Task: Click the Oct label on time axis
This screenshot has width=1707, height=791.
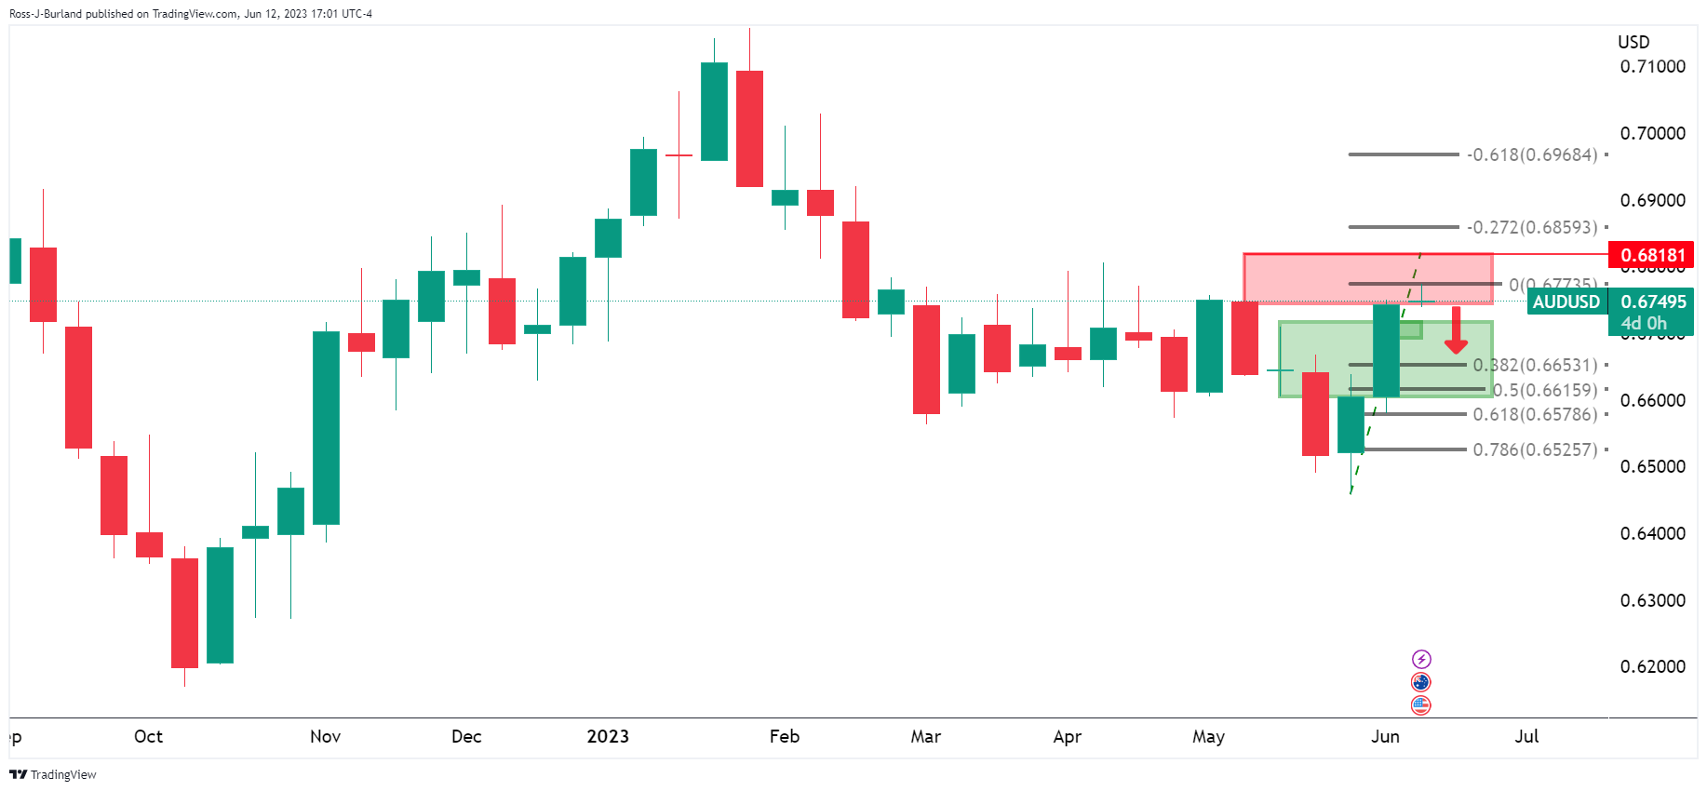Action: pyautogui.click(x=148, y=736)
